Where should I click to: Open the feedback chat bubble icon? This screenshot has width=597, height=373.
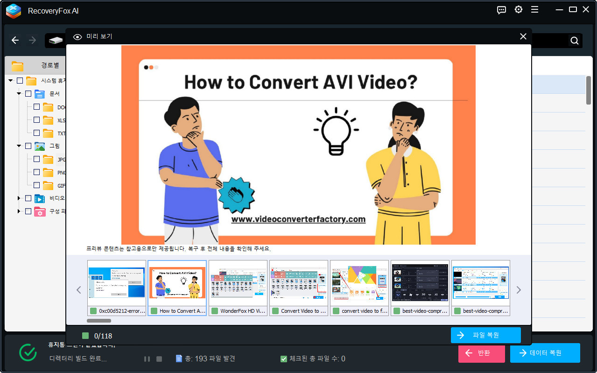[502, 10]
